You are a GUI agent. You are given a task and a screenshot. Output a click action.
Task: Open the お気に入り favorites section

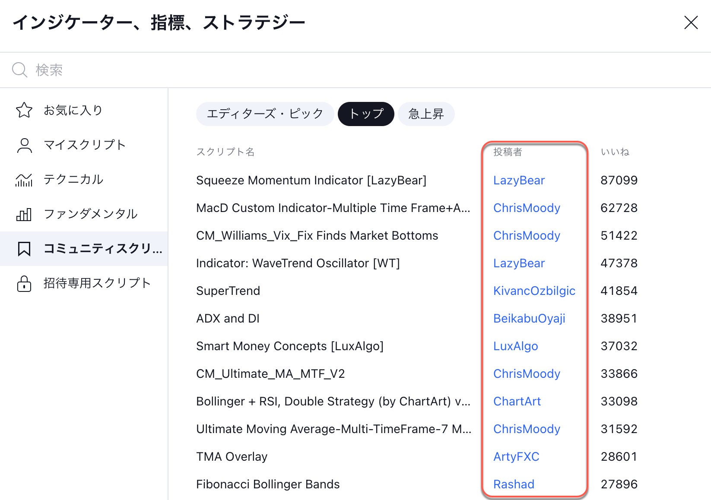[x=84, y=110]
